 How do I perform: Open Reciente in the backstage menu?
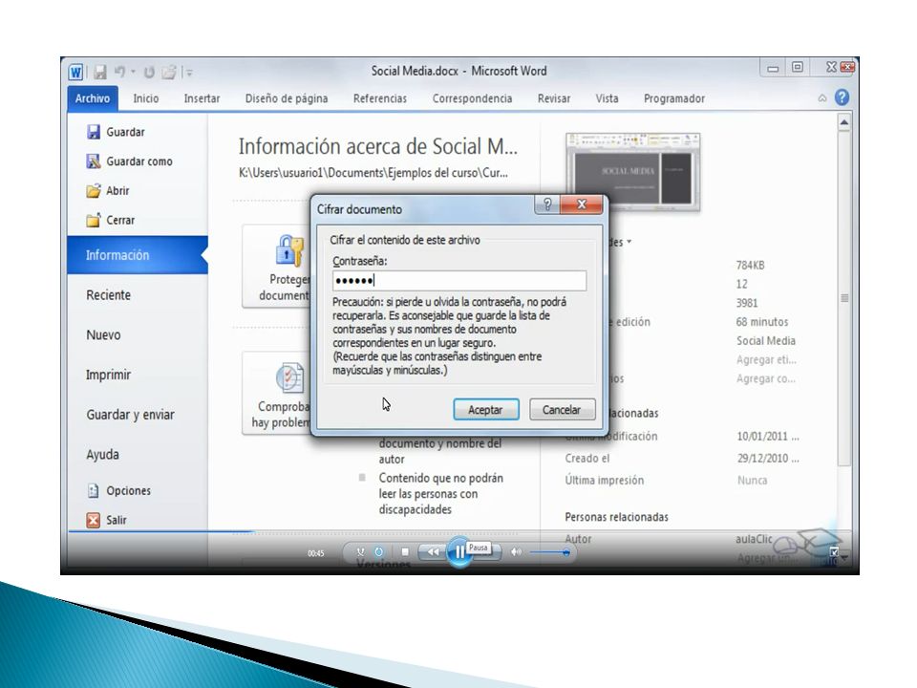(108, 295)
